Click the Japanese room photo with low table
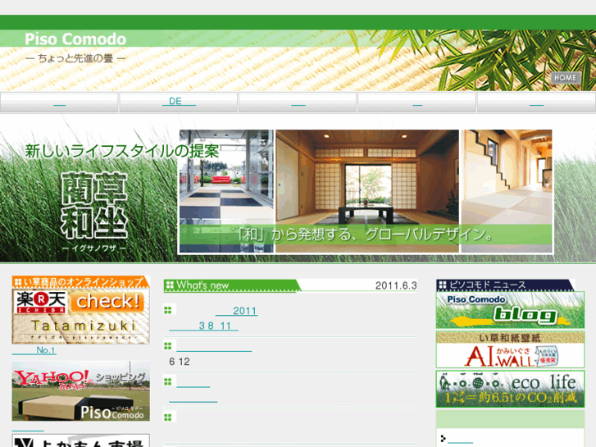This screenshot has width=596, height=447. point(366,191)
